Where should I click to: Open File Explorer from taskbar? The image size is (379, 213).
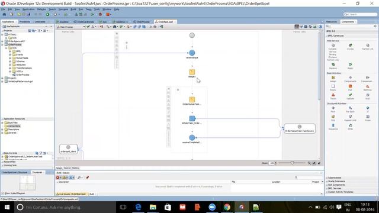point(153,207)
